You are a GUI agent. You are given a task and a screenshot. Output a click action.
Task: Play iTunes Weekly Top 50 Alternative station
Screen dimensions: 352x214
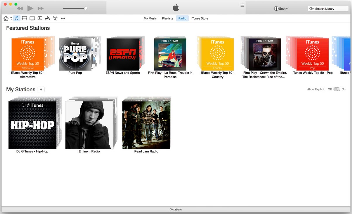[x=28, y=55]
